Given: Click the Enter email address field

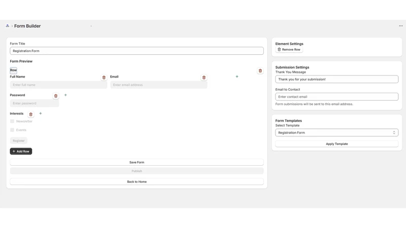Looking at the screenshot, I should tap(159, 85).
